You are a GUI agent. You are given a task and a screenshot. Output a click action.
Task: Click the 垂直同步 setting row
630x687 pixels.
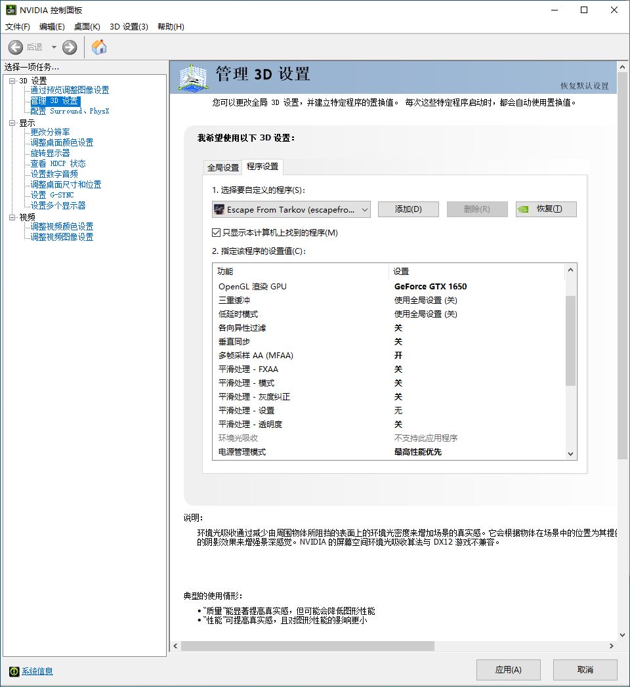tap(389, 342)
